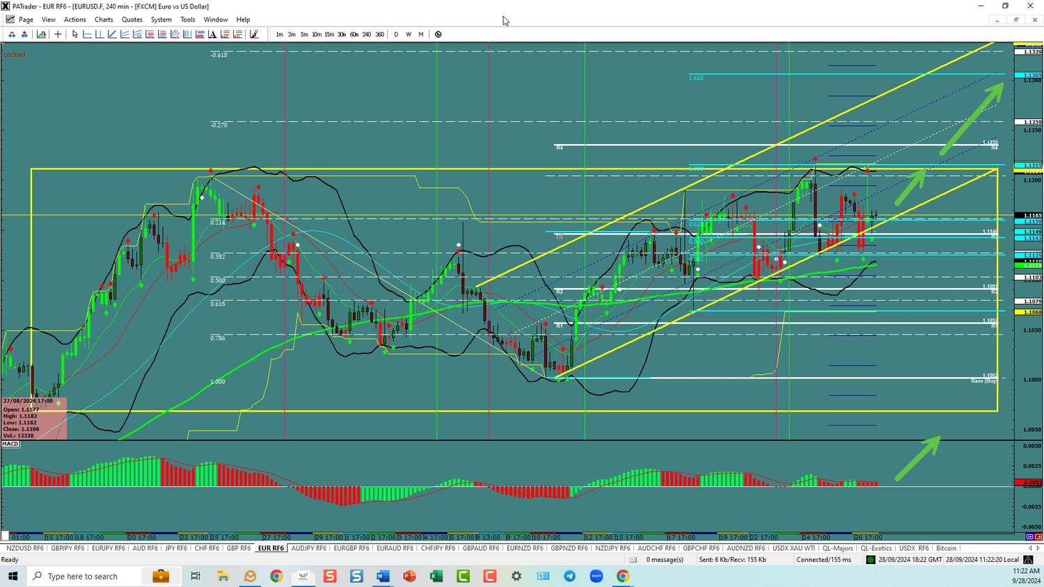The height and width of the screenshot is (587, 1044).
Task: Choose the text annotation tool
Action: (212, 34)
